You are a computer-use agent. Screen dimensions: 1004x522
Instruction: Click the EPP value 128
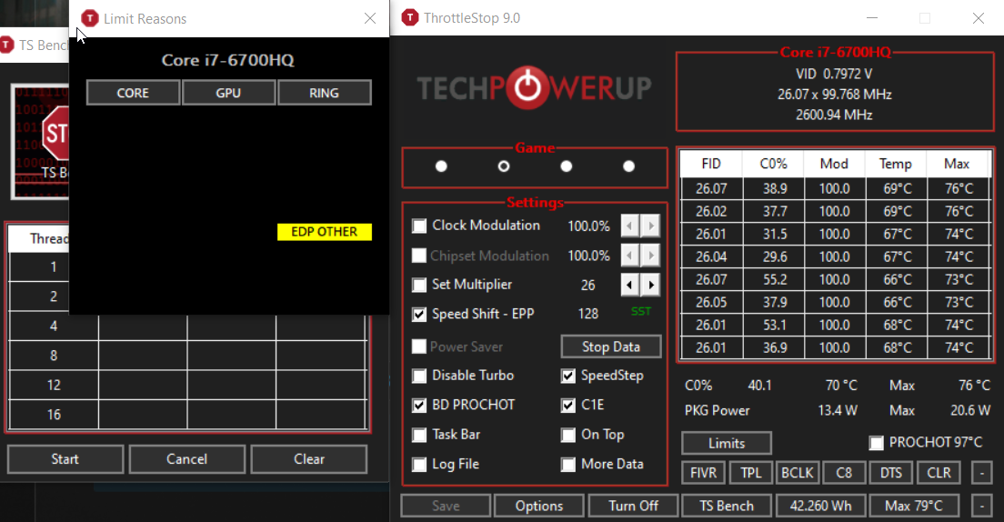coord(587,314)
